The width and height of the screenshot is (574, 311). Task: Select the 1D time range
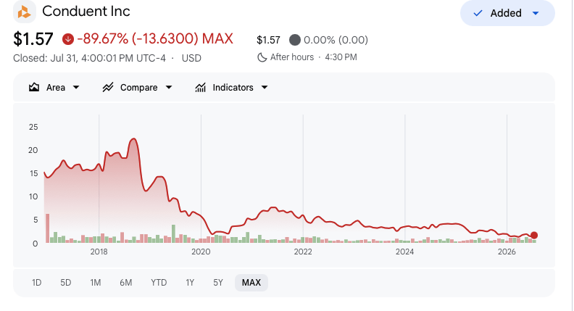click(37, 283)
